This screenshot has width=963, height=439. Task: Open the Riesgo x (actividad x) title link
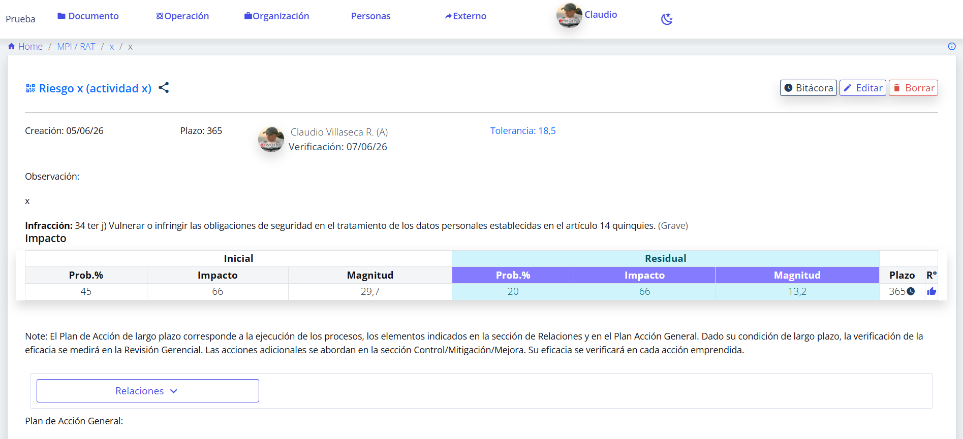tap(95, 88)
